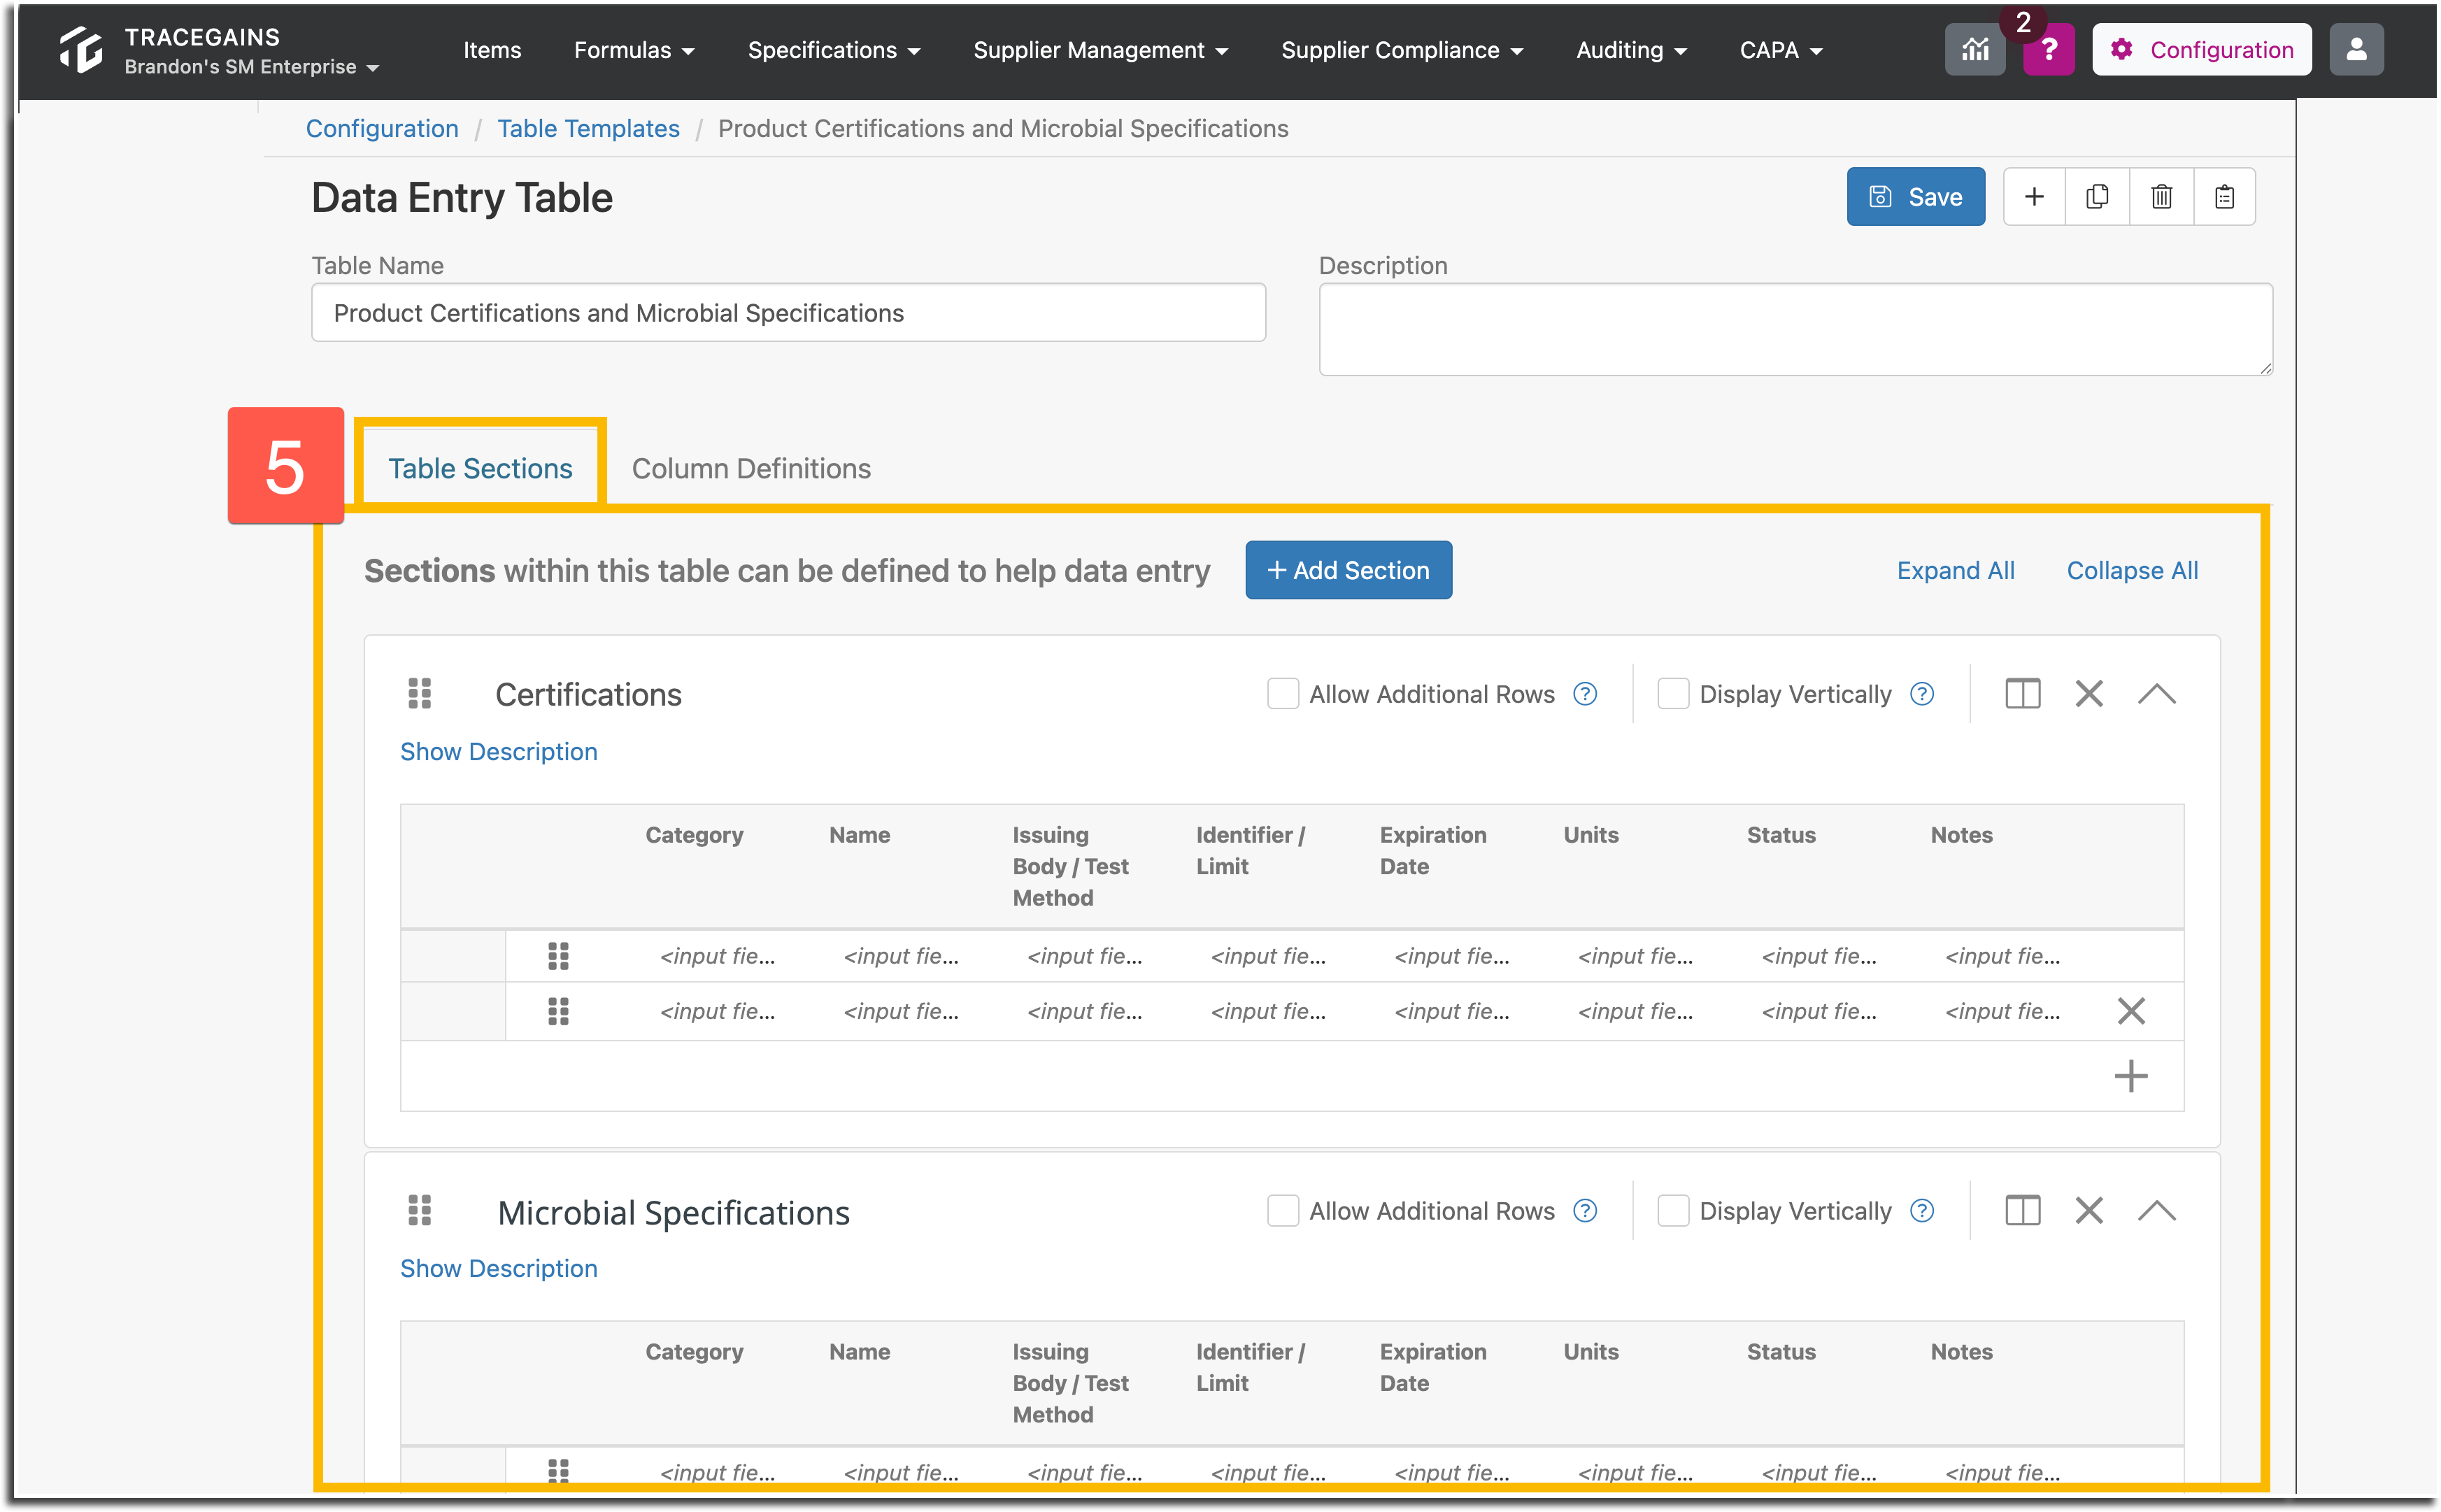Switch to the Table Sections tab

[480, 468]
